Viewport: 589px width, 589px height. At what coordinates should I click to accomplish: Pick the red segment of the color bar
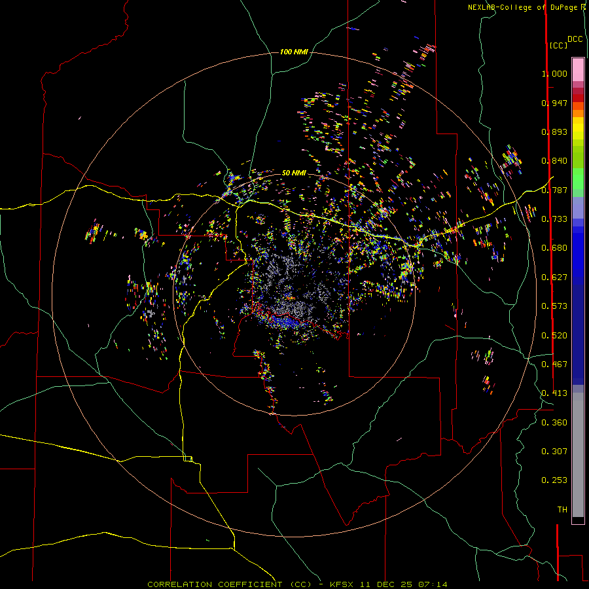click(578, 98)
